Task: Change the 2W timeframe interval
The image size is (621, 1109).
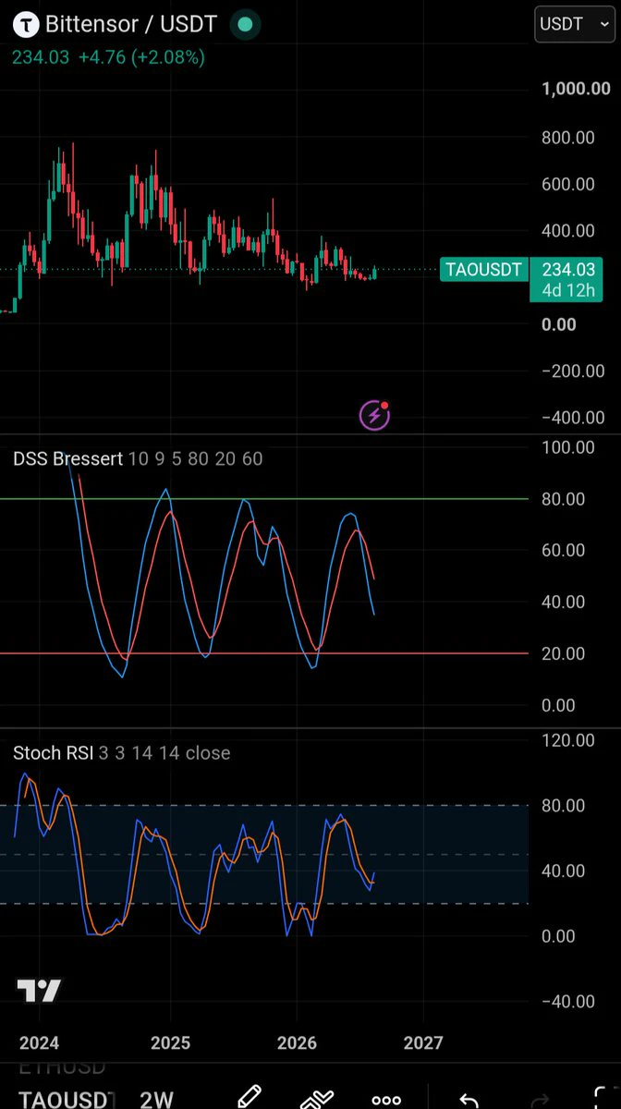Action: (x=158, y=1099)
